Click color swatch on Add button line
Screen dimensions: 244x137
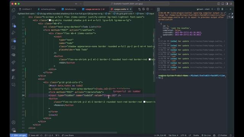pyautogui.click(x=149, y=59)
